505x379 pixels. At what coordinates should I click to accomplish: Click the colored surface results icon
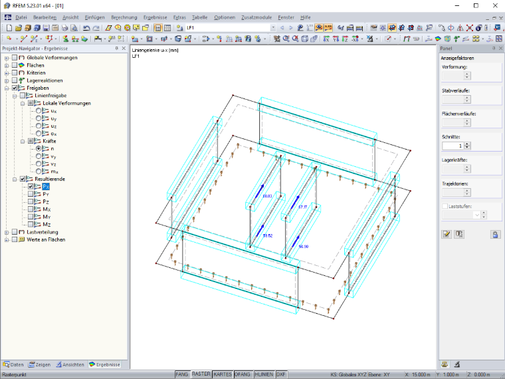(438, 39)
